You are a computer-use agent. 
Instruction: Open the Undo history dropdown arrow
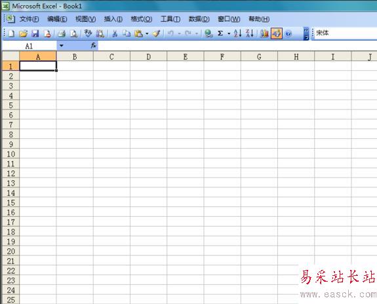(x=179, y=33)
